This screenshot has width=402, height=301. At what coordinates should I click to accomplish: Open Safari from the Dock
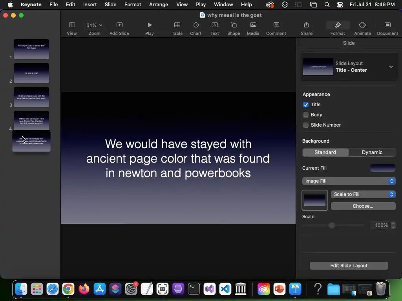click(53, 289)
